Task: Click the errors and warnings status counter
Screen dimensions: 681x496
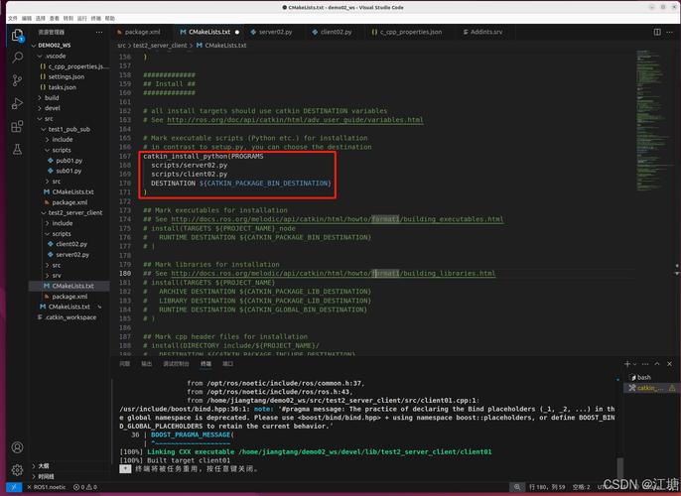Action: [85, 487]
